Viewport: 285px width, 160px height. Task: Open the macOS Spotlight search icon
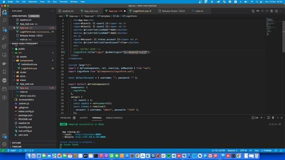[x=257, y=2]
